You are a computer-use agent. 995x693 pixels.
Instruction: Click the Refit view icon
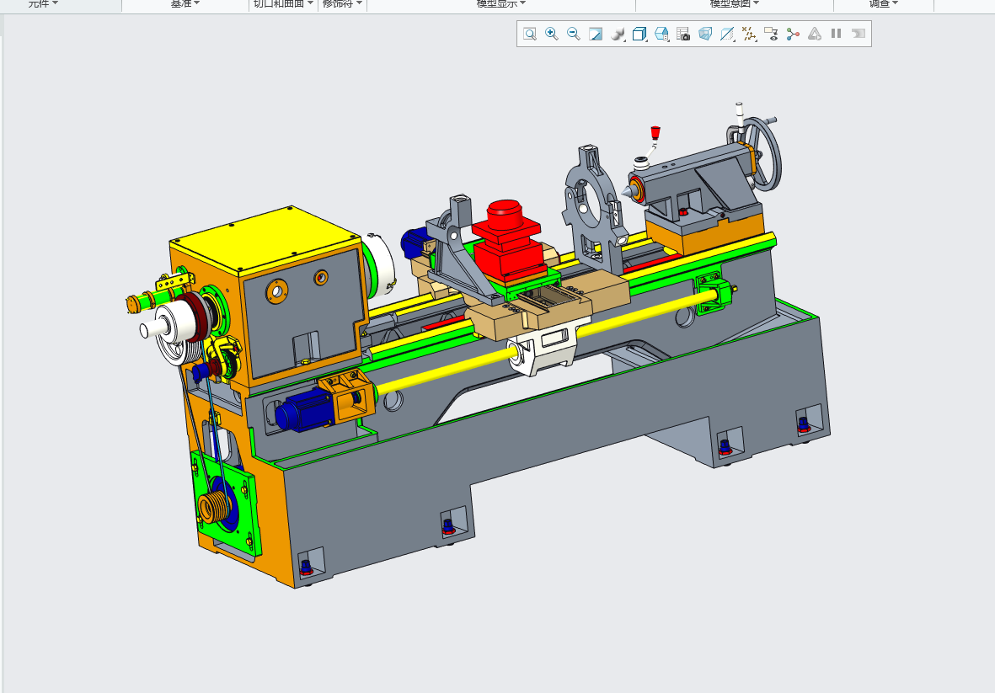pos(530,35)
